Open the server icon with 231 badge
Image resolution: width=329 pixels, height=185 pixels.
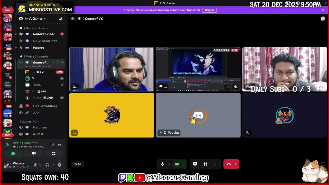[8, 55]
